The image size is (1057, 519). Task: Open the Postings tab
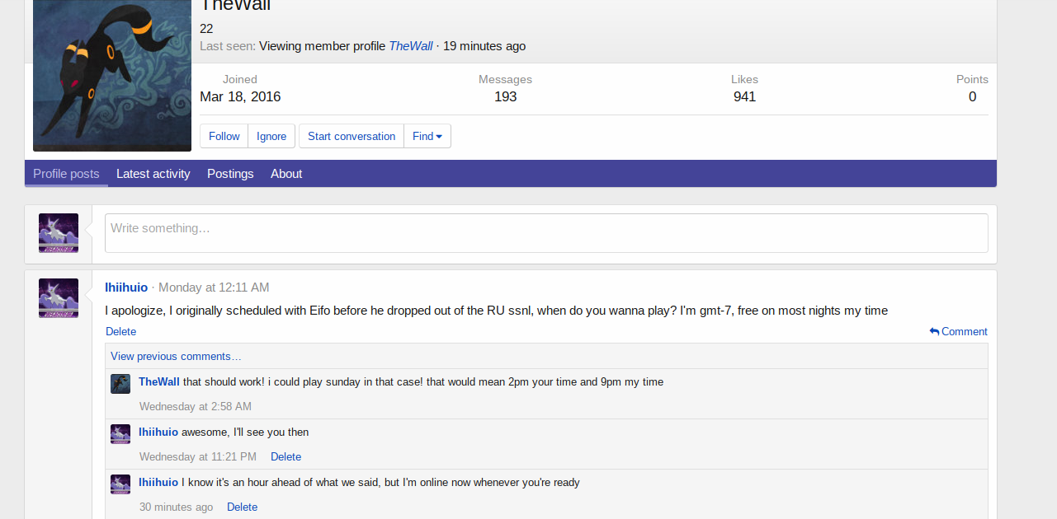click(x=230, y=174)
